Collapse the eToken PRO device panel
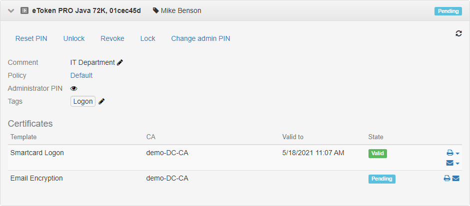The height and width of the screenshot is (206, 470). tap(11, 10)
